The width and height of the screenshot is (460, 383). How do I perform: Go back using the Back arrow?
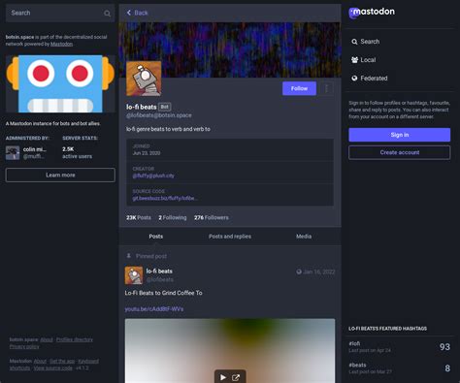point(137,13)
